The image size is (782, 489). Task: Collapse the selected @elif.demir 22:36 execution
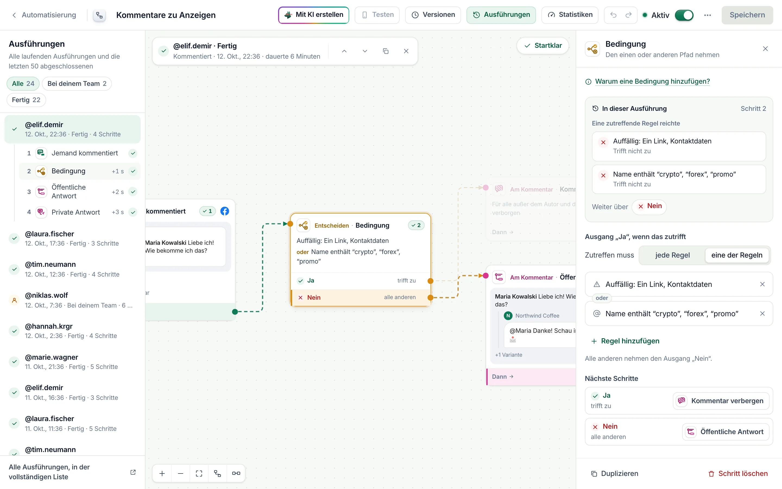click(x=72, y=129)
